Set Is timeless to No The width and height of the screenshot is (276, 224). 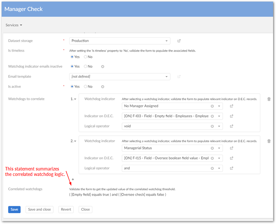[x=86, y=57]
